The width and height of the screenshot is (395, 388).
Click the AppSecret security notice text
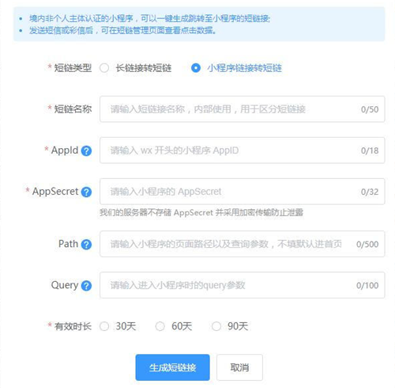click(x=201, y=212)
